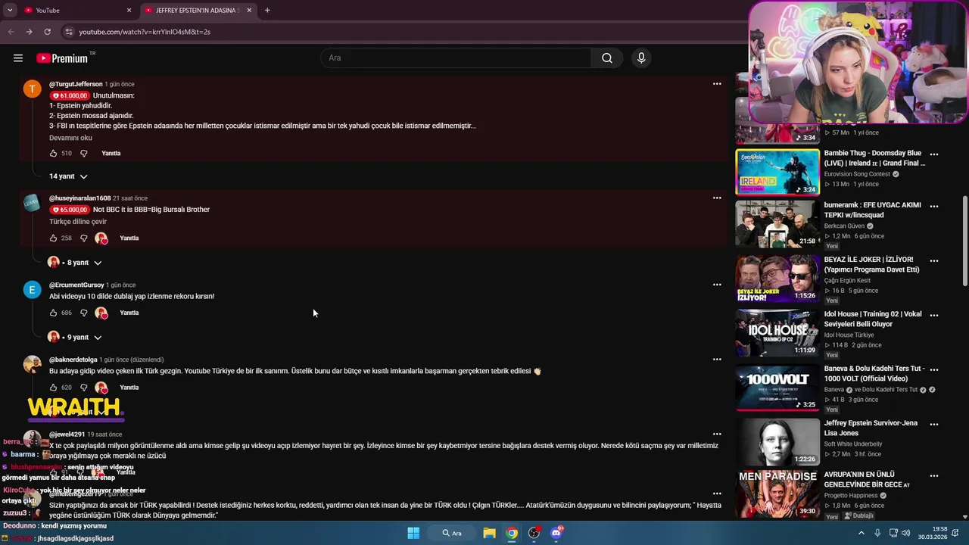Reply to ErcumentGursoy's comment

(129, 313)
